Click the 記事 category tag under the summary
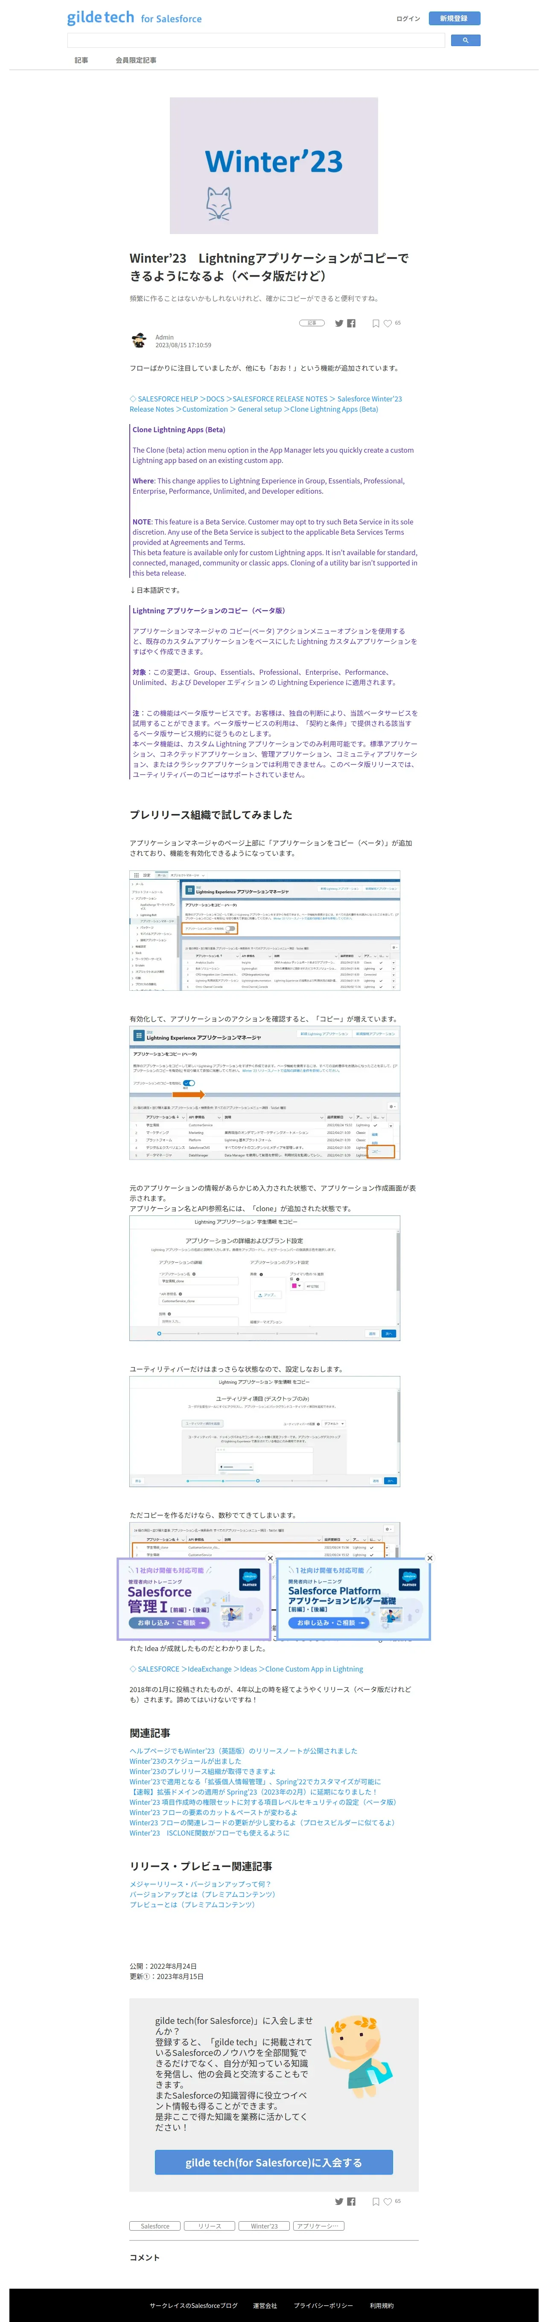This screenshot has height=2322, width=548. click(312, 323)
